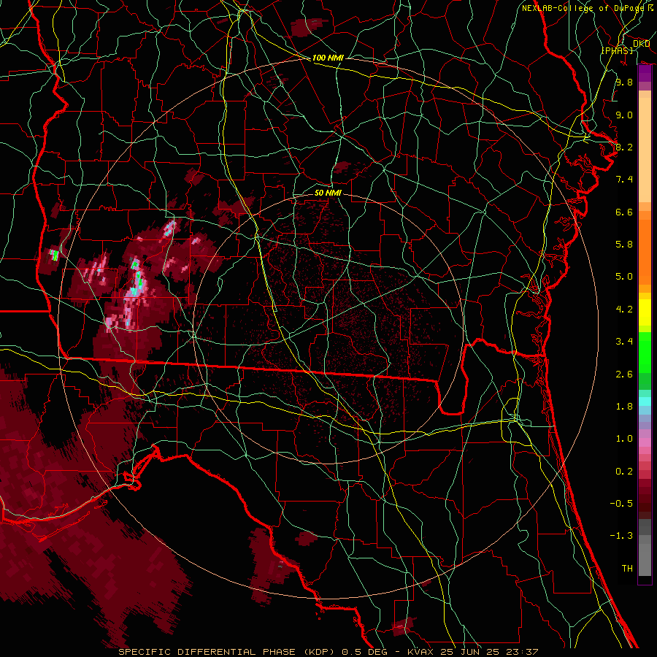Click the "100 NMI" range ring label

point(328,58)
